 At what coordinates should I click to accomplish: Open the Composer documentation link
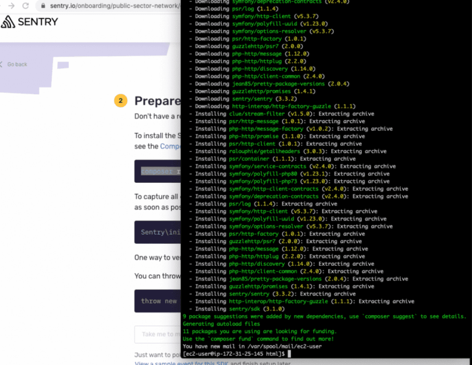coord(170,146)
